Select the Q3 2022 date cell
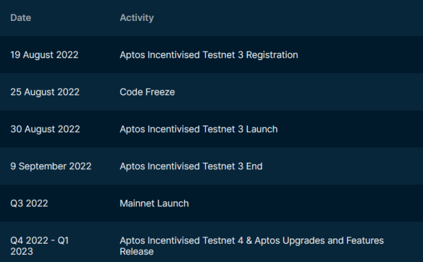The height and width of the screenshot is (262, 423). pos(29,203)
